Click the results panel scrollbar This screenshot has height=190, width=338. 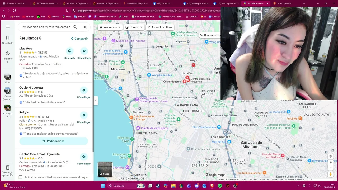click(x=93, y=92)
